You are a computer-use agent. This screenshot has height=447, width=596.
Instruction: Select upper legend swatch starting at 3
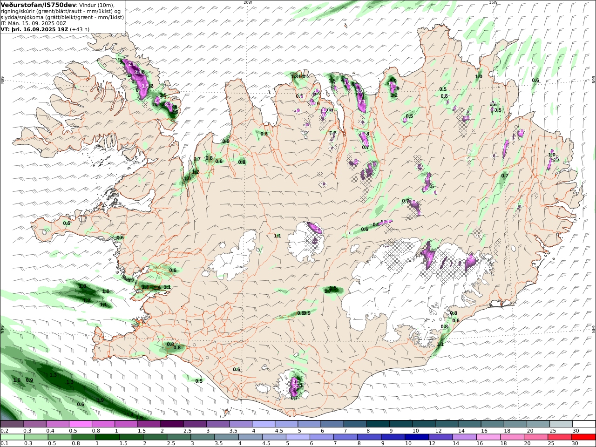point(217,424)
